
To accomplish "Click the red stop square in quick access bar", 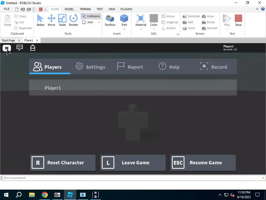I will tap(41, 9).
